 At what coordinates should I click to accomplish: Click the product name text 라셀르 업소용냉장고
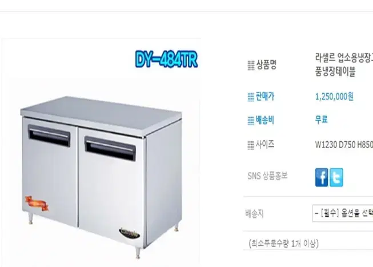[x=344, y=58]
